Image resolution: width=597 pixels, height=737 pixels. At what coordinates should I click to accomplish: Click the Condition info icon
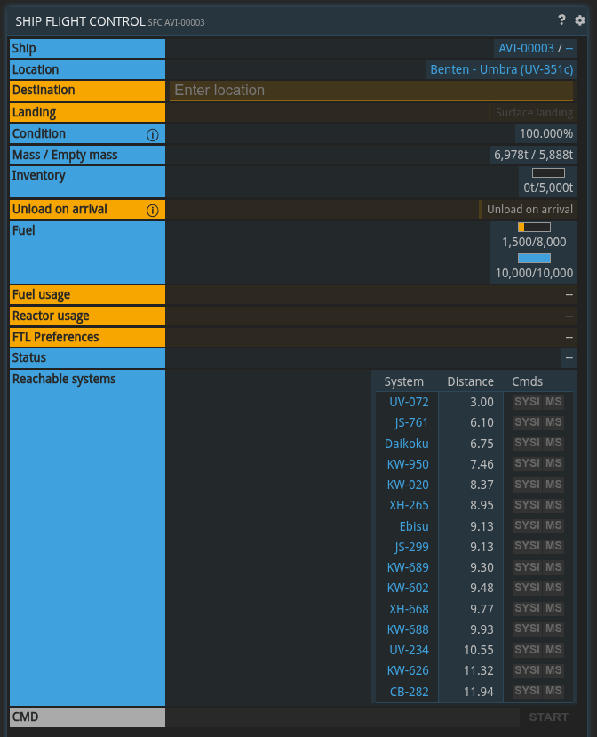152,135
